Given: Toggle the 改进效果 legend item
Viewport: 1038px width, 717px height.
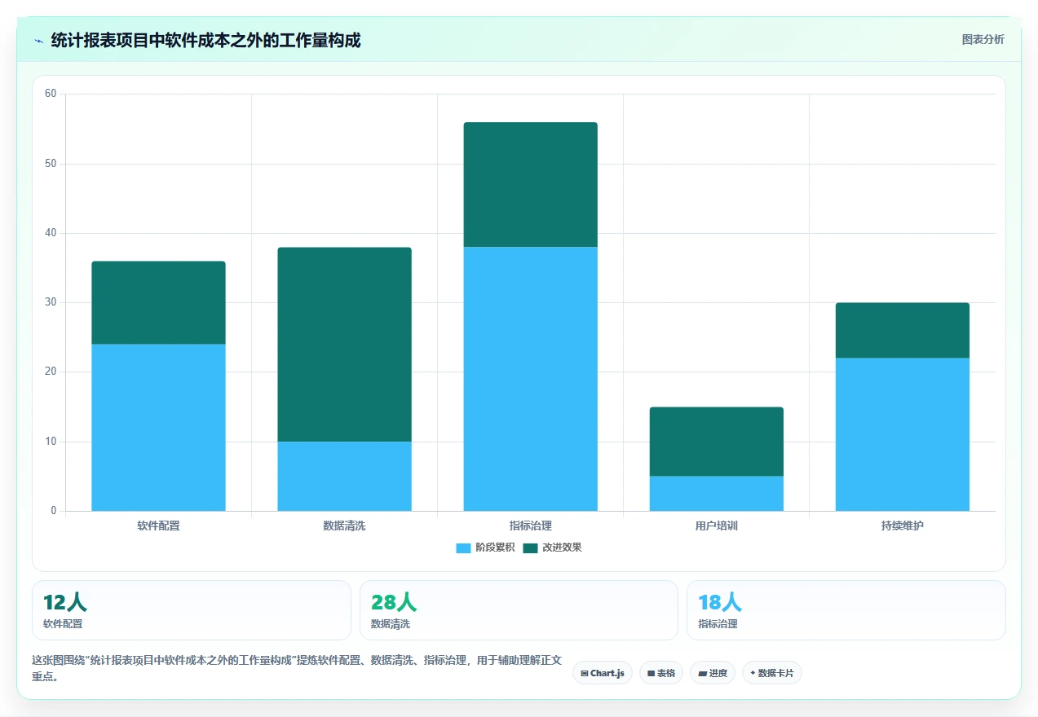Looking at the screenshot, I should (552, 548).
